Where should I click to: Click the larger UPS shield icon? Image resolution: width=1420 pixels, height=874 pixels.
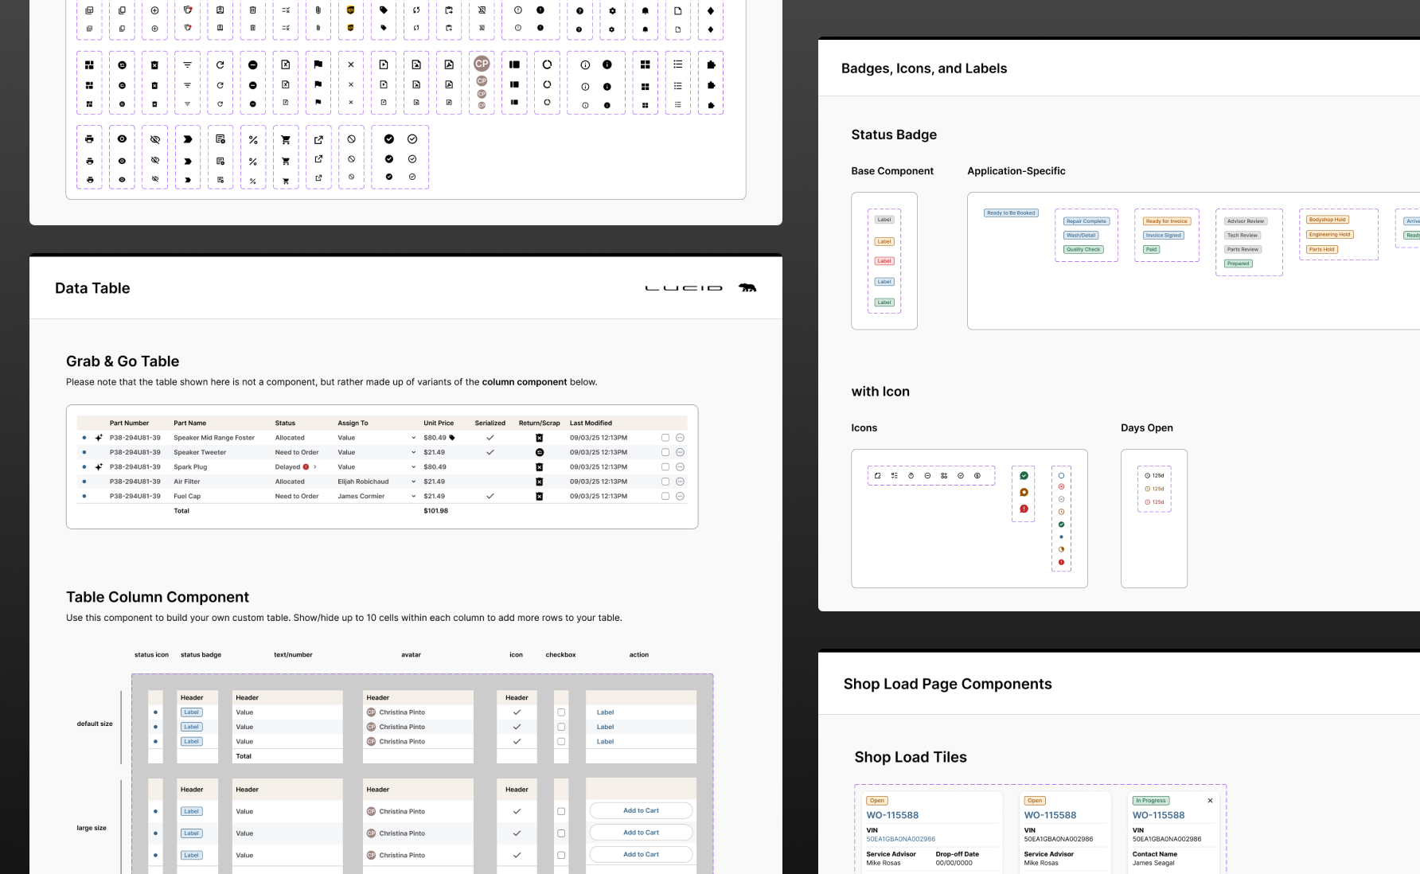tap(350, 10)
